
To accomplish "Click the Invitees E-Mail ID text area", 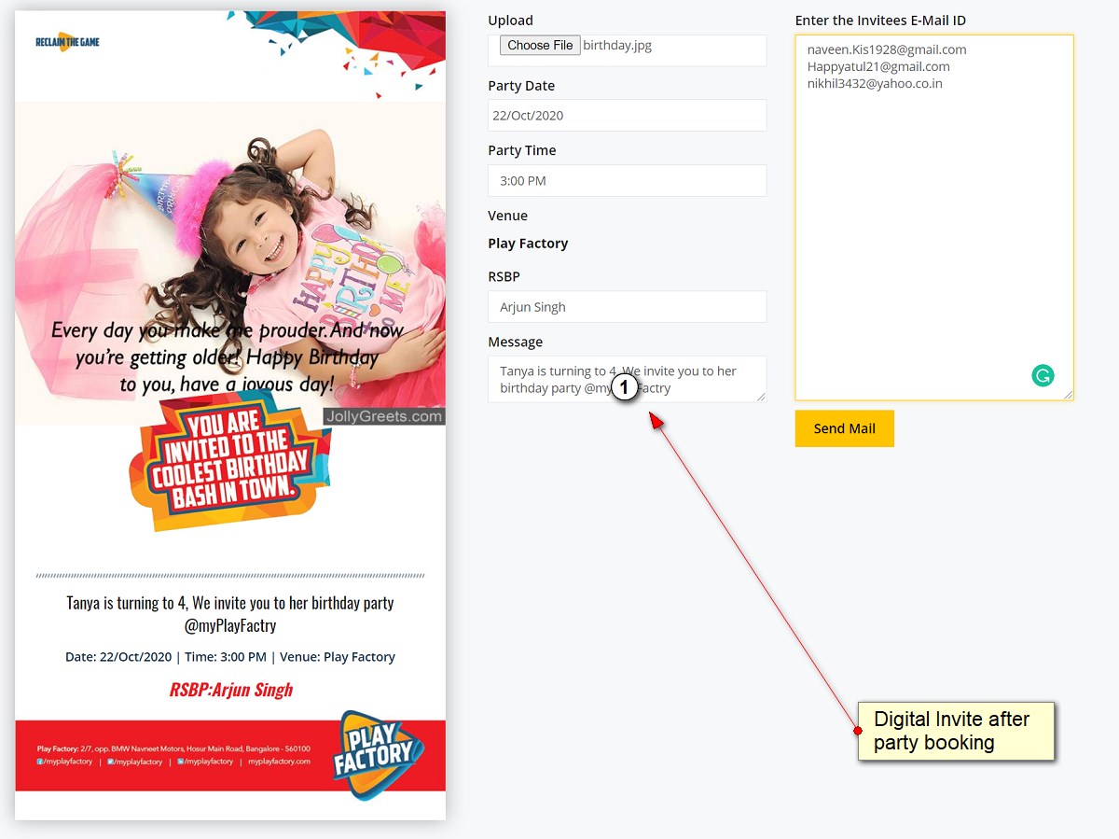I will click(x=934, y=217).
